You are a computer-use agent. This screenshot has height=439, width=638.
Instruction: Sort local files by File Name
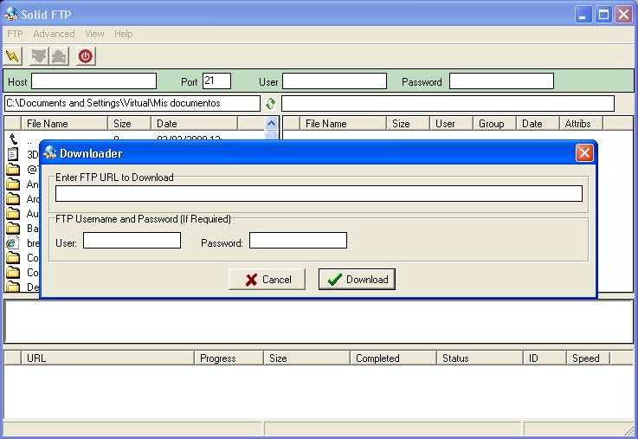[x=64, y=123]
